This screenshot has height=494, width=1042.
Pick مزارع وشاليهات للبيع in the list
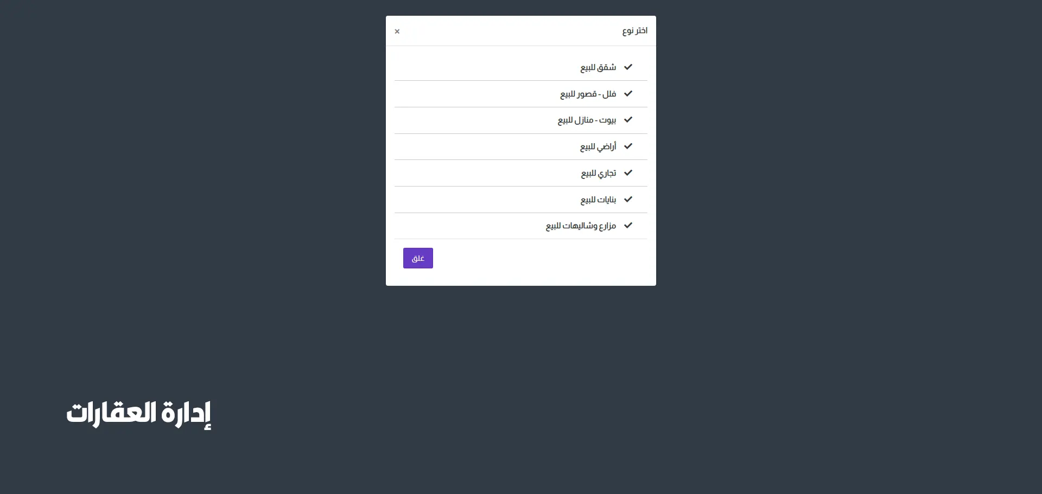point(581,226)
